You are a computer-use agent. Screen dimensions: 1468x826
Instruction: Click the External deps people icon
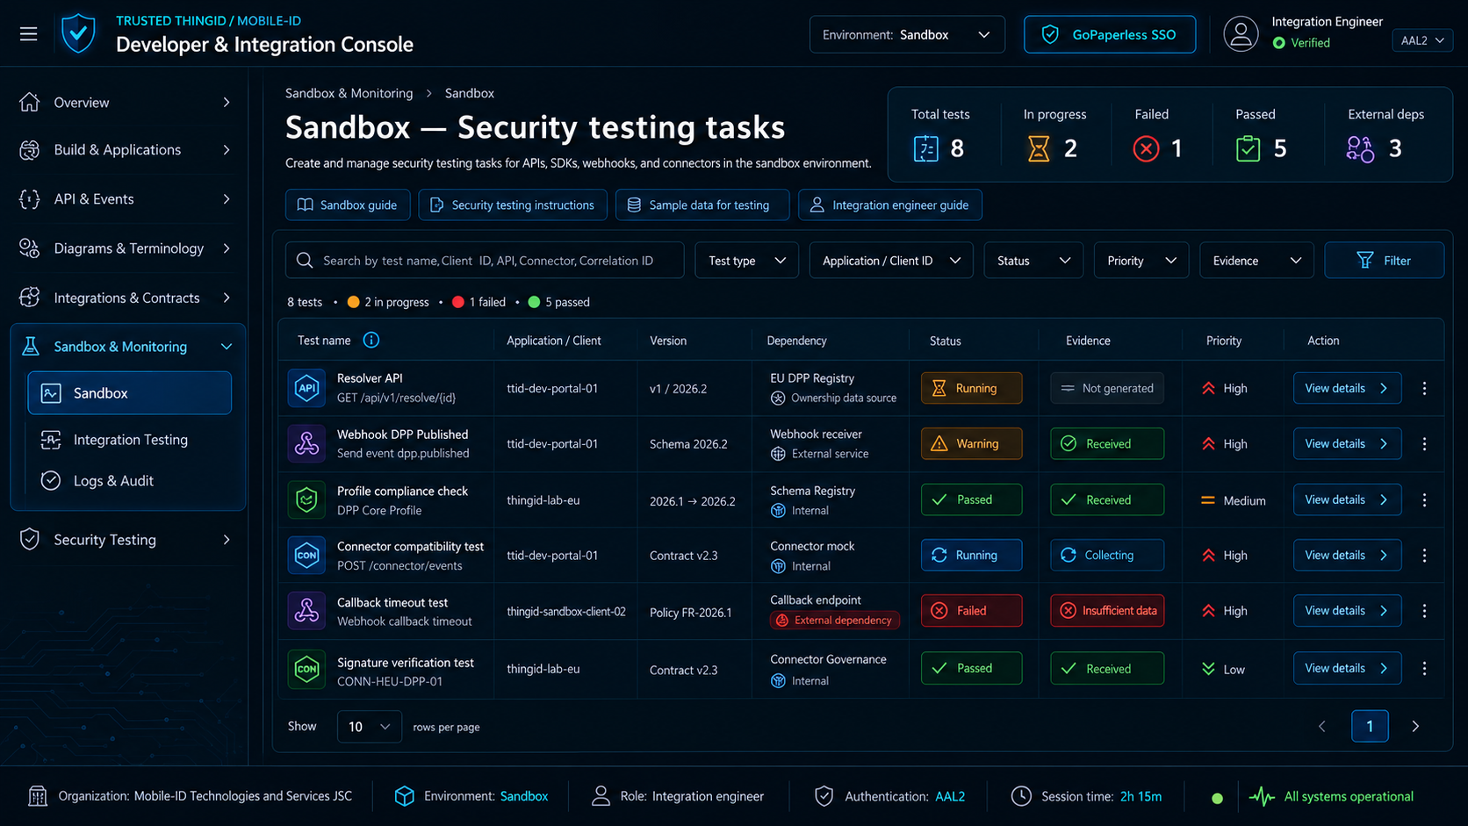[x=1360, y=149]
